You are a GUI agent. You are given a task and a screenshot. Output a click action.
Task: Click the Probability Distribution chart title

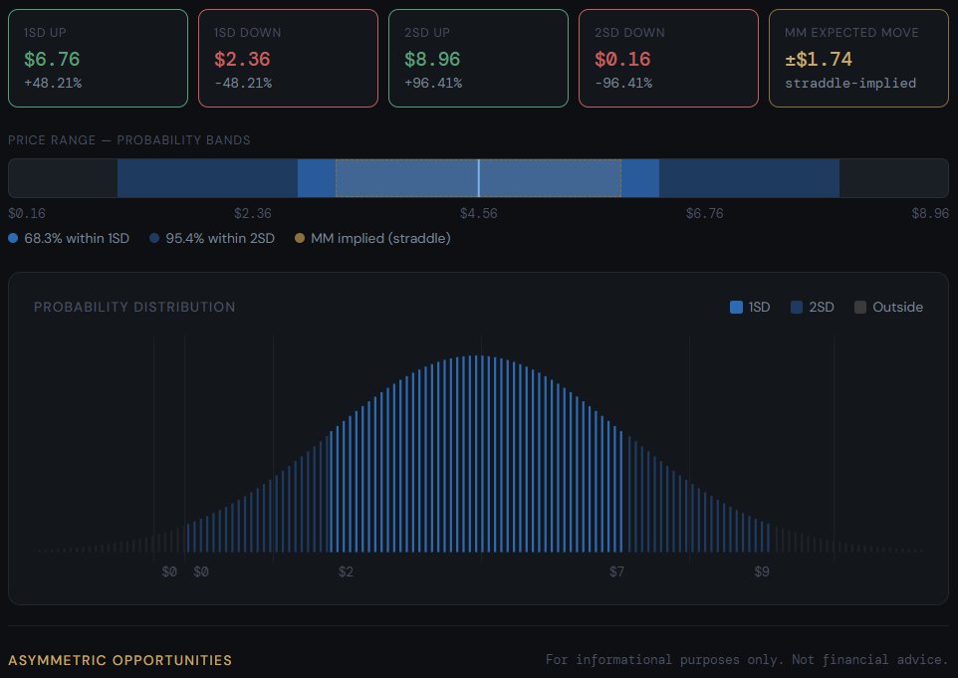(134, 307)
